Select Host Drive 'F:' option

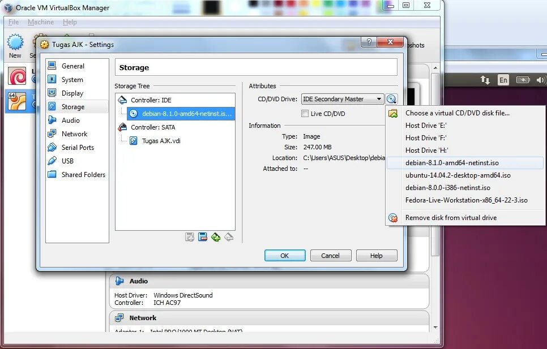tap(465, 138)
